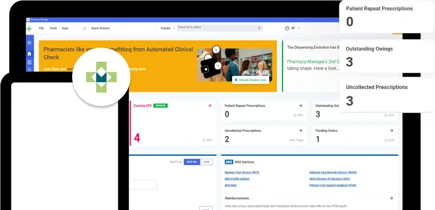Open the Tools menu
This screenshot has height=210, width=435.
pos(53,28)
